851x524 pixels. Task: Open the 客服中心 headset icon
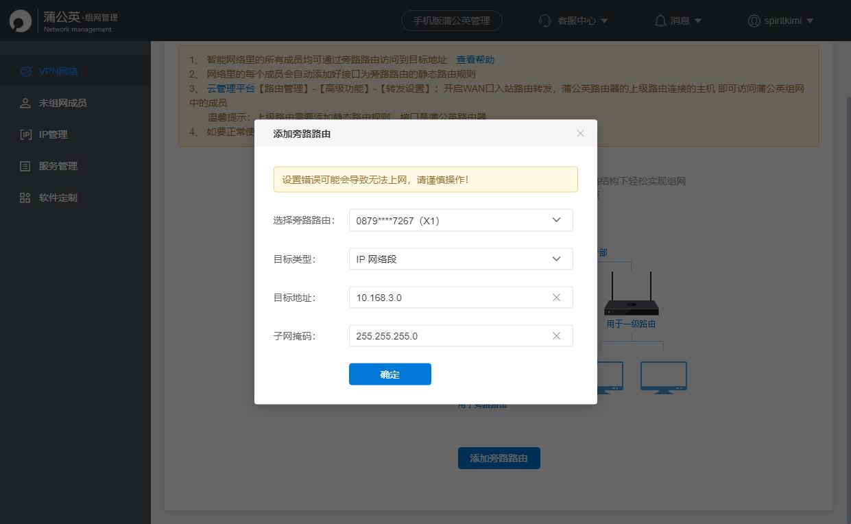pyautogui.click(x=544, y=21)
